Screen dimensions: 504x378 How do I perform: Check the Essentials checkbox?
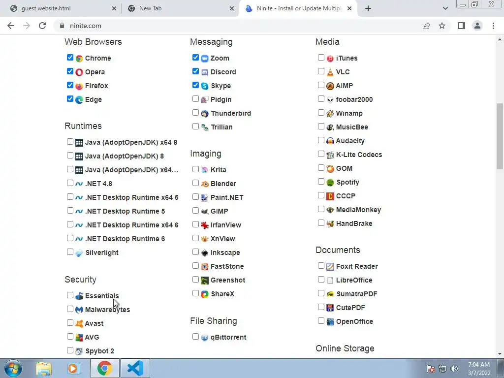tap(70, 295)
